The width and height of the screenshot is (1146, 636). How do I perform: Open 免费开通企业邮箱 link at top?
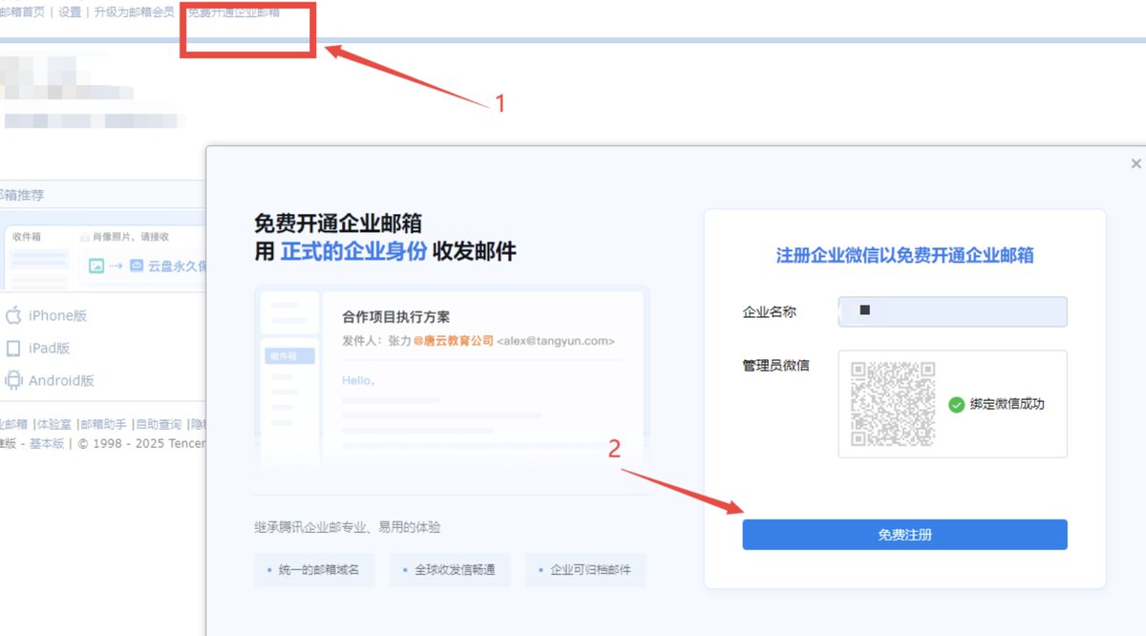click(x=233, y=12)
